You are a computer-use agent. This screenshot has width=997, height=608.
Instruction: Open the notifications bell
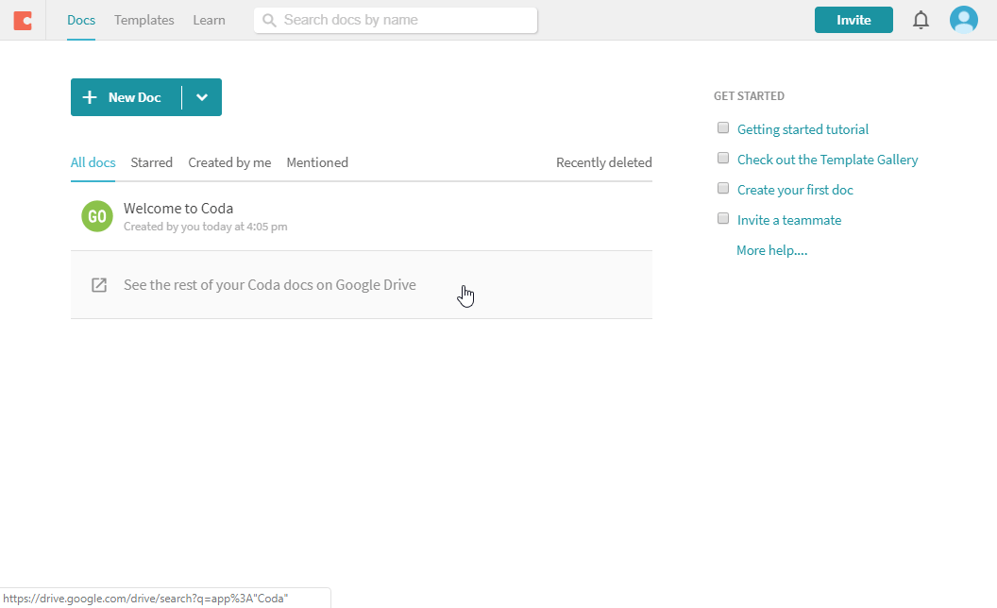pos(921,21)
